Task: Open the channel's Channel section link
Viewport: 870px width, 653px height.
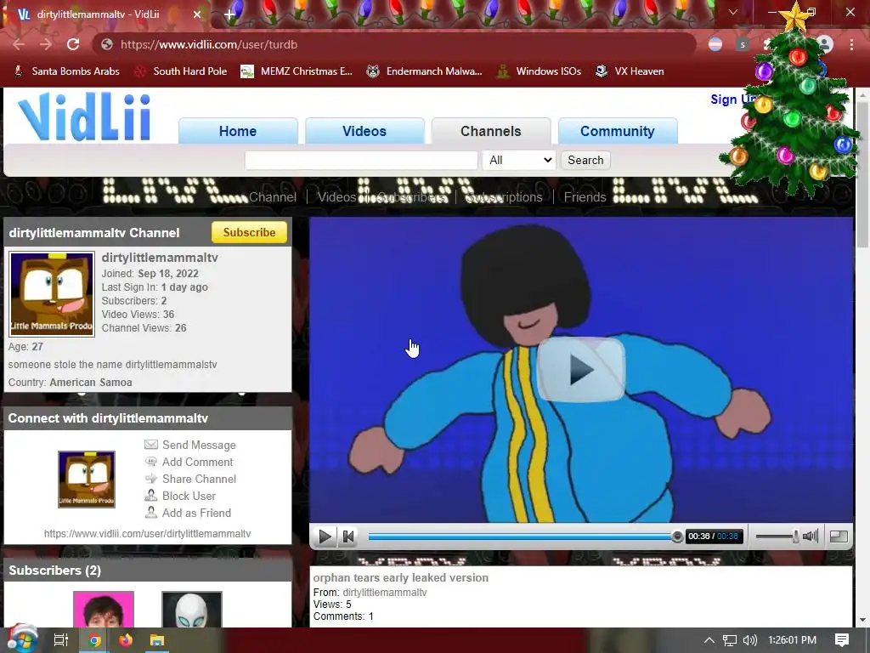Action: click(273, 197)
